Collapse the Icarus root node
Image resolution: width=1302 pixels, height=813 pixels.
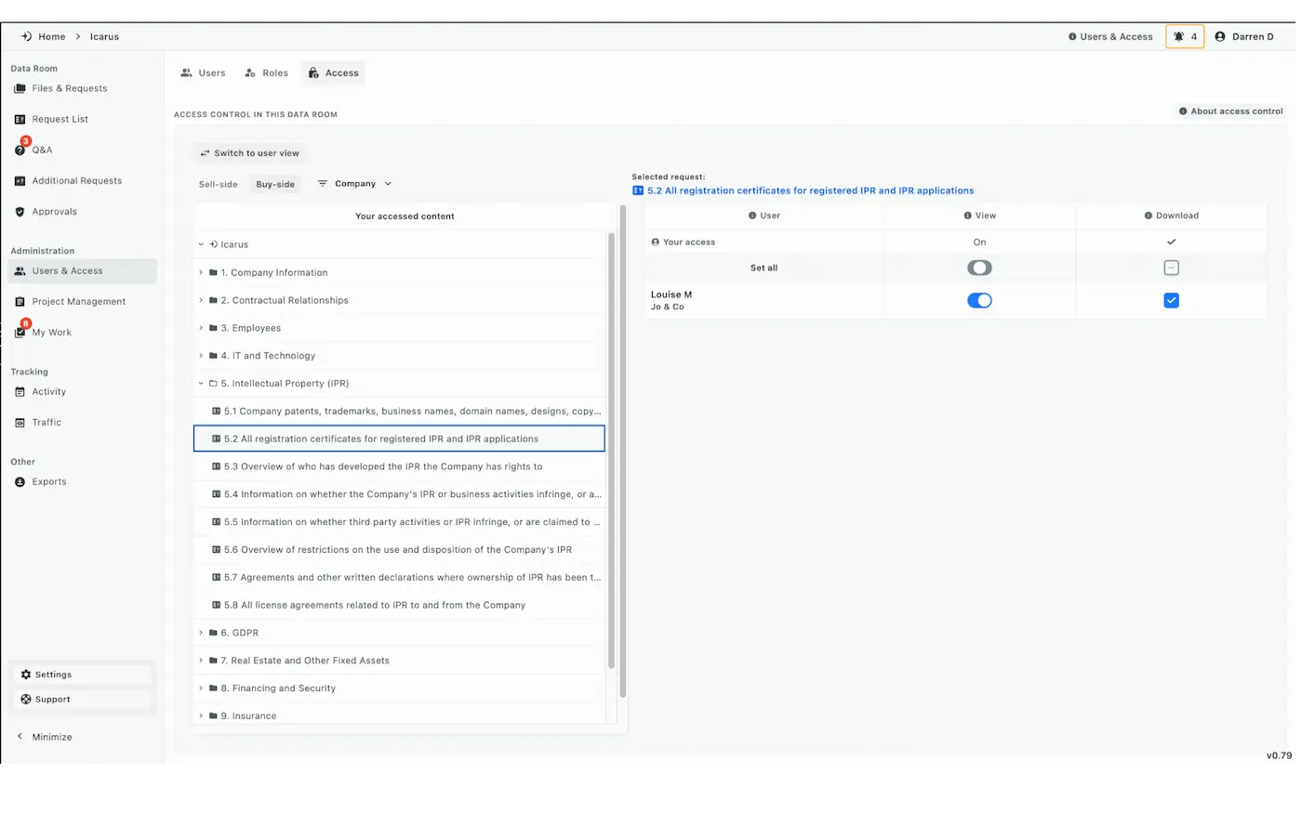point(201,244)
